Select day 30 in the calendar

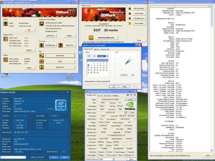tap(98, 73)
